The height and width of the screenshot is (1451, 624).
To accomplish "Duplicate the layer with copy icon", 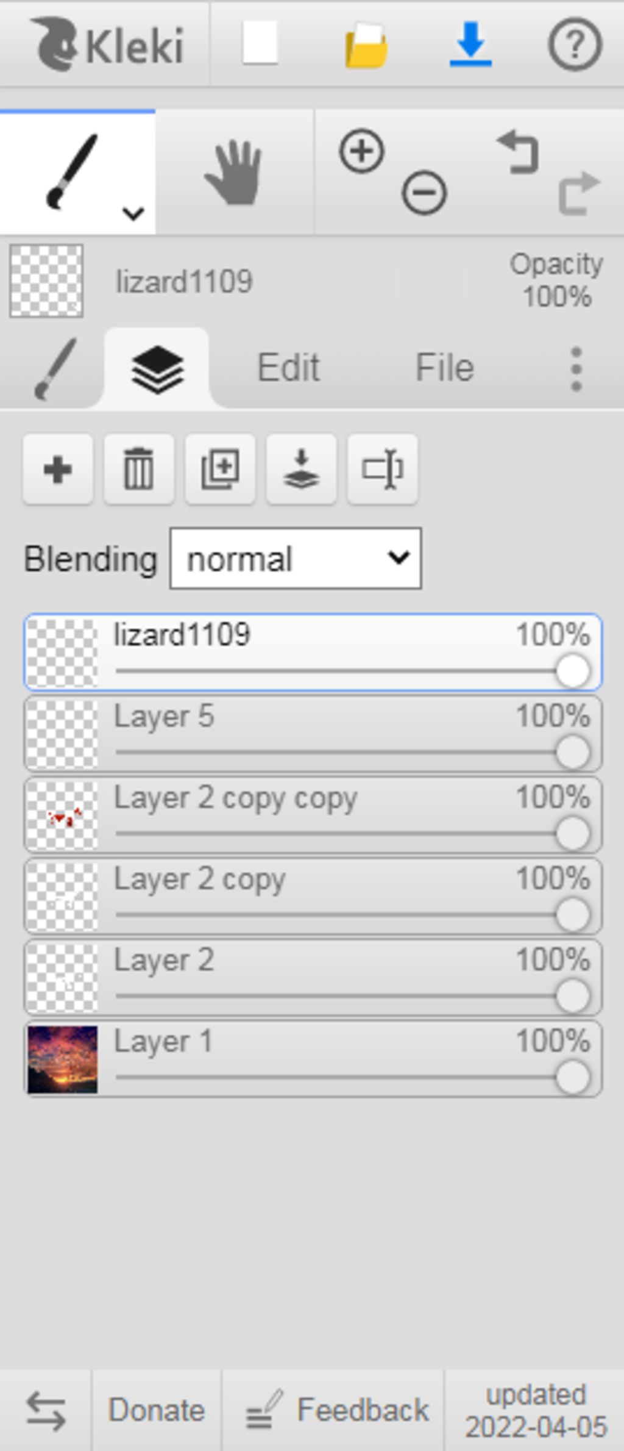I will coord(220,470).
